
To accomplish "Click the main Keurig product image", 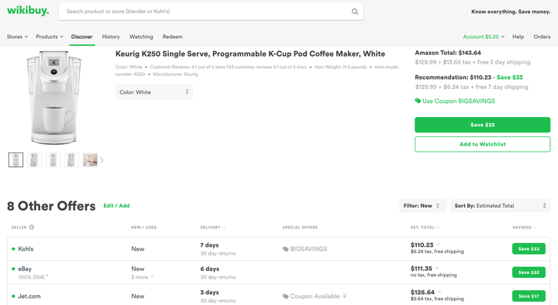I will pos(53,98).
